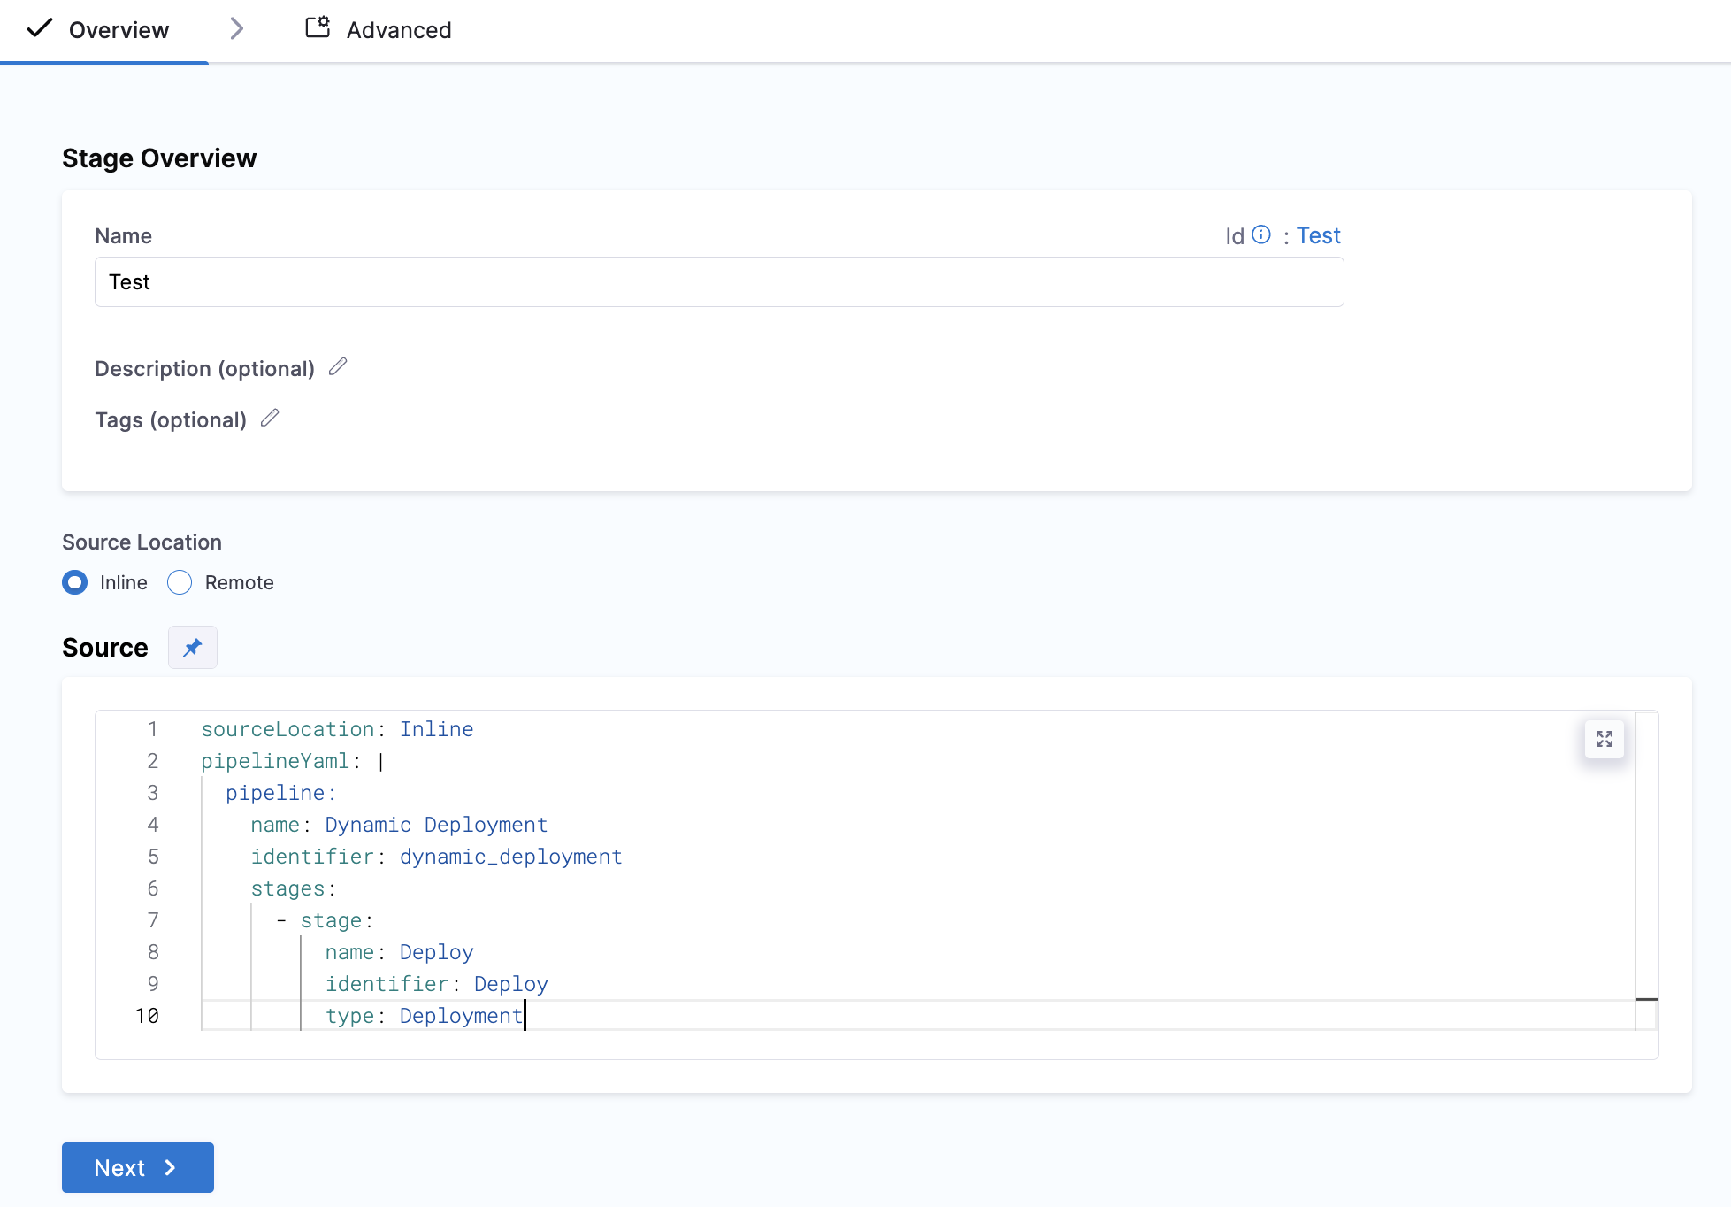This screenshot has height=1207, width=1731.
Task: Open the Overview tab
Action: (103, 30)
